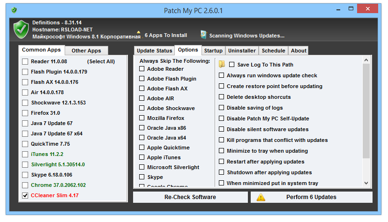The height and width of the screenshot is (222, 388).
Task: Check Flash AX 14.0.0.176 checkbox
Action: tap(25, 82)
